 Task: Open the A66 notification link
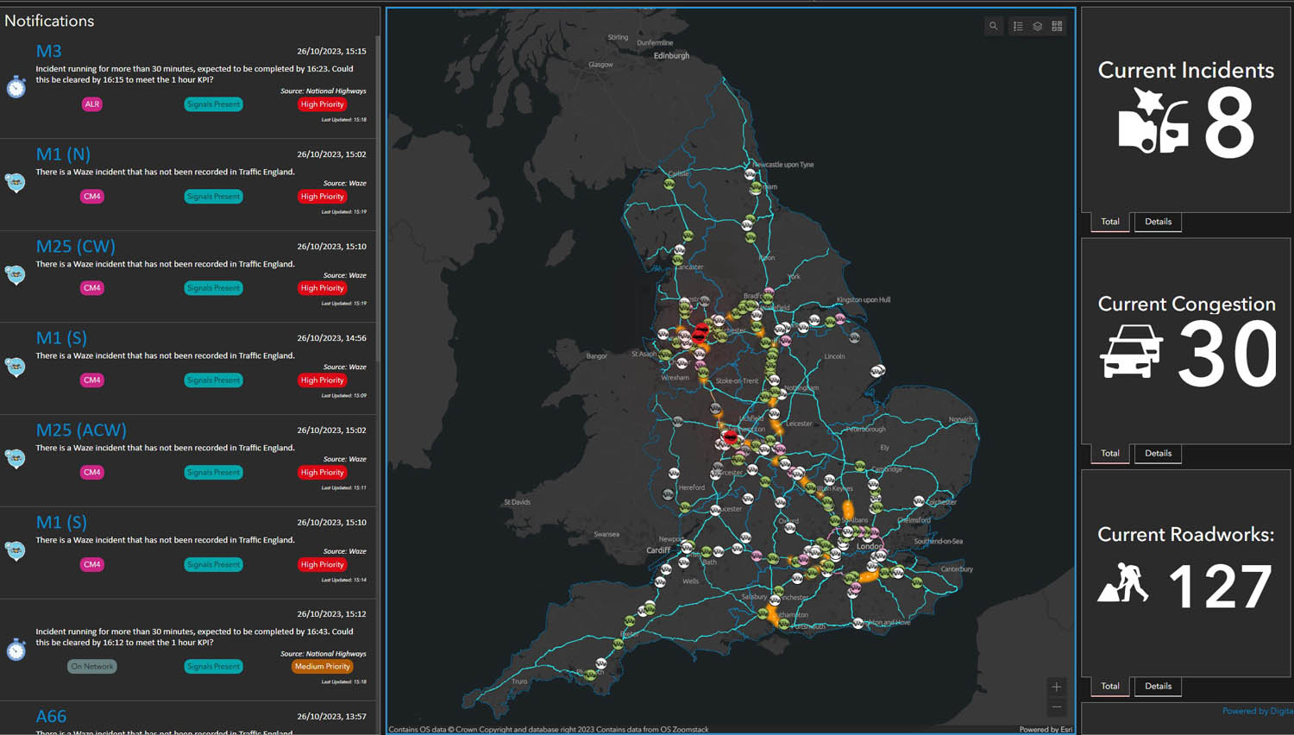tap(51, 715)
